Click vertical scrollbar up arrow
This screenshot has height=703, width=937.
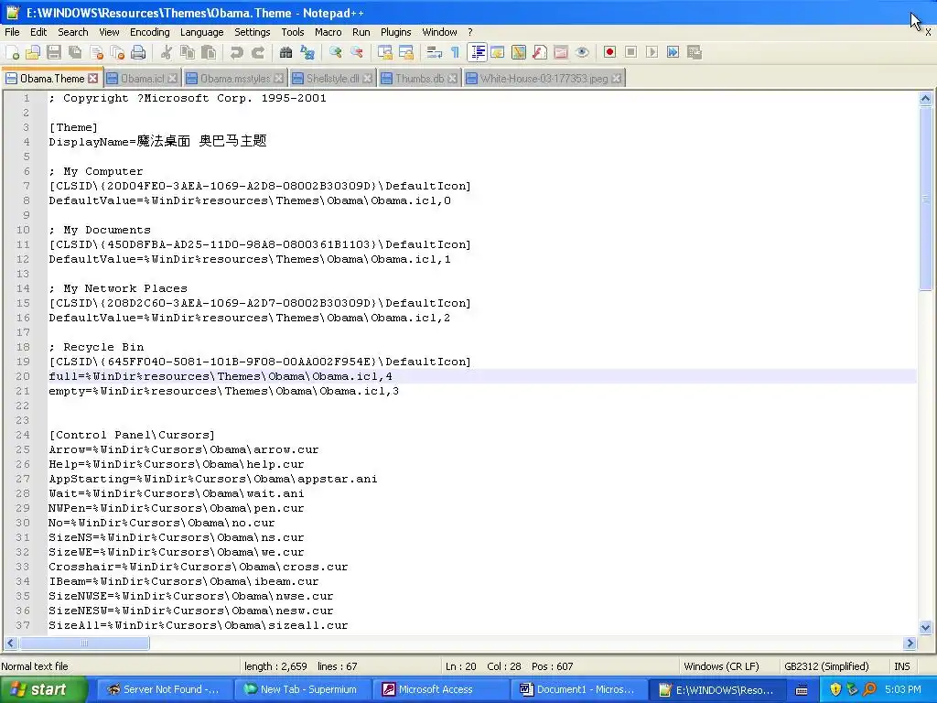tap(925, 99)
